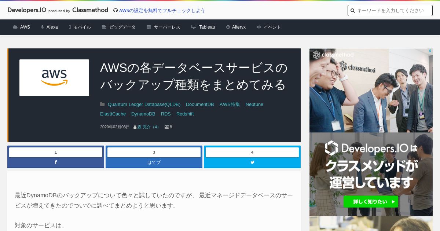Image resolution: width=440 pixels, height=231 pixels.
Task: Click the Classmethod ad banner image
Action: point(371,132)
